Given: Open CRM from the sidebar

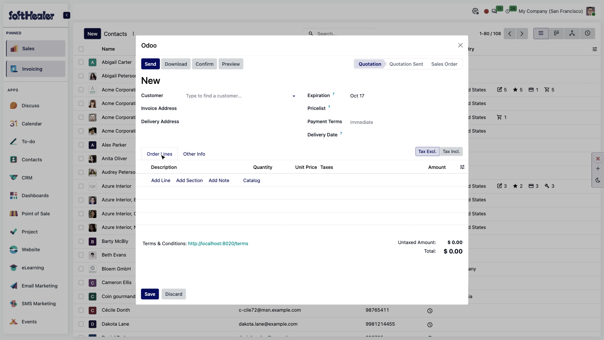Looking at the screenshot, I should pos(27,178).
